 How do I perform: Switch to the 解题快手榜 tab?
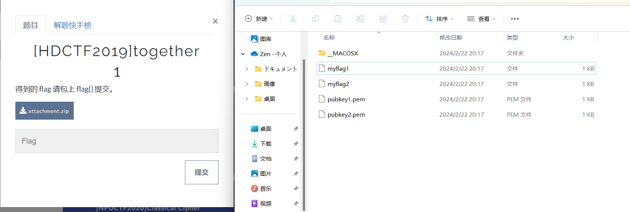click(72, 25)
